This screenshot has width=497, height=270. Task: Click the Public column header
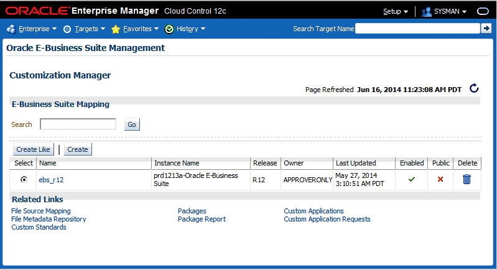(x=440, y=163)
